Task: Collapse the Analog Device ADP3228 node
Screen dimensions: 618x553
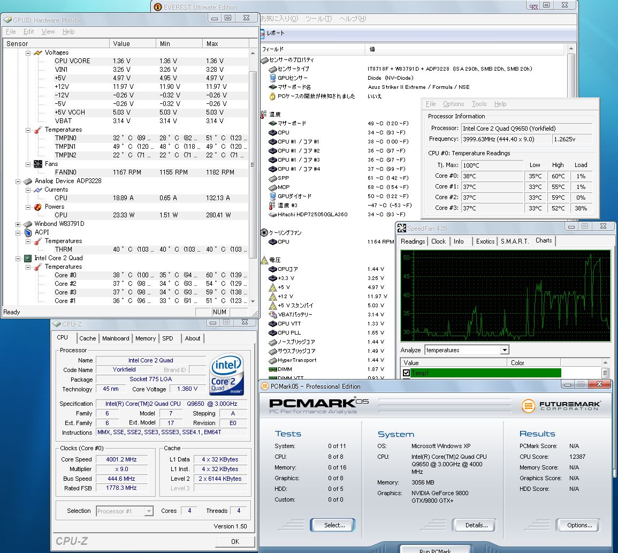Action: (x=18, y=181)
